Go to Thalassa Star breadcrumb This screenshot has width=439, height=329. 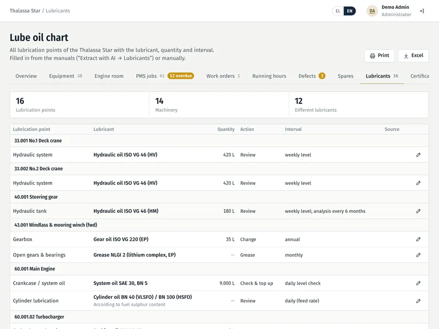[25, 11]
